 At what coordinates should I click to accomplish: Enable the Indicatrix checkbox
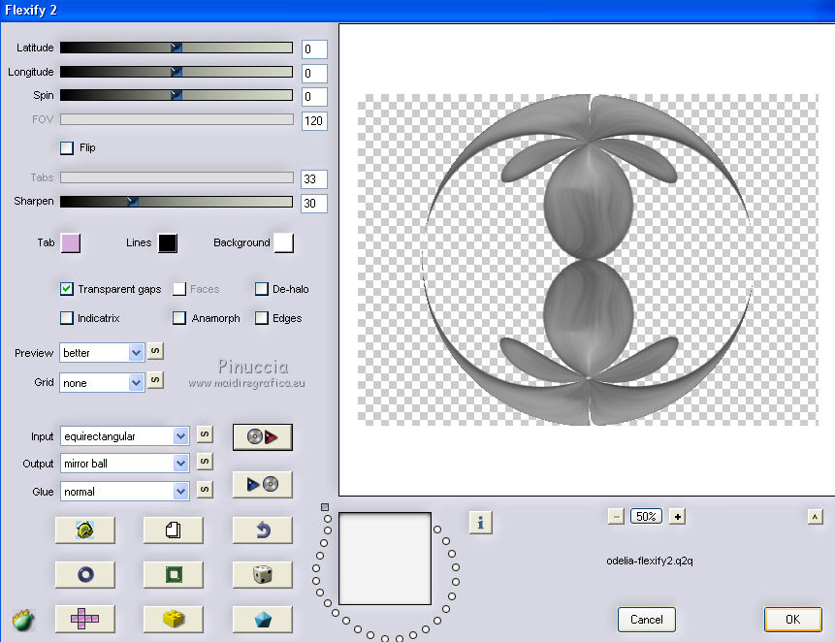click(x=67, y=318)
